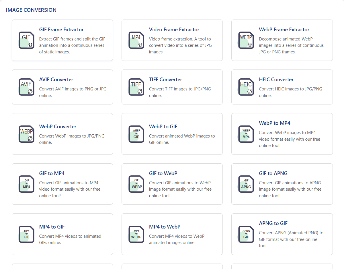Viewport: 344px width, 269px height.
Task: Open the GIF to WebP title
Action: click(163, 173)
